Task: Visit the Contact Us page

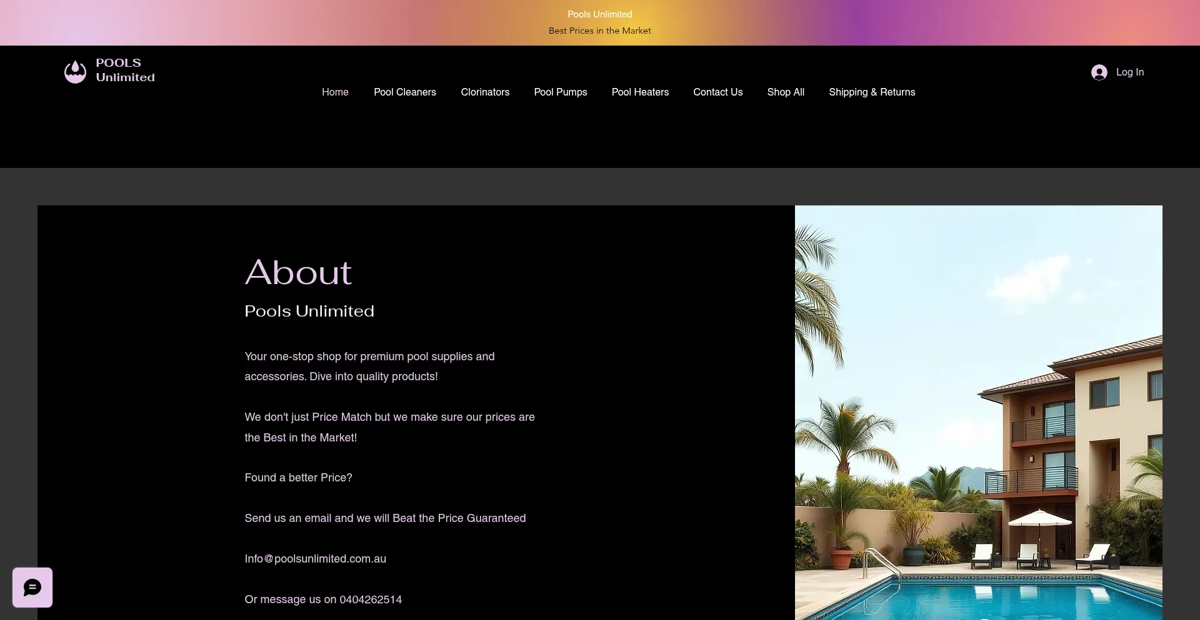Action: [717, 92]
